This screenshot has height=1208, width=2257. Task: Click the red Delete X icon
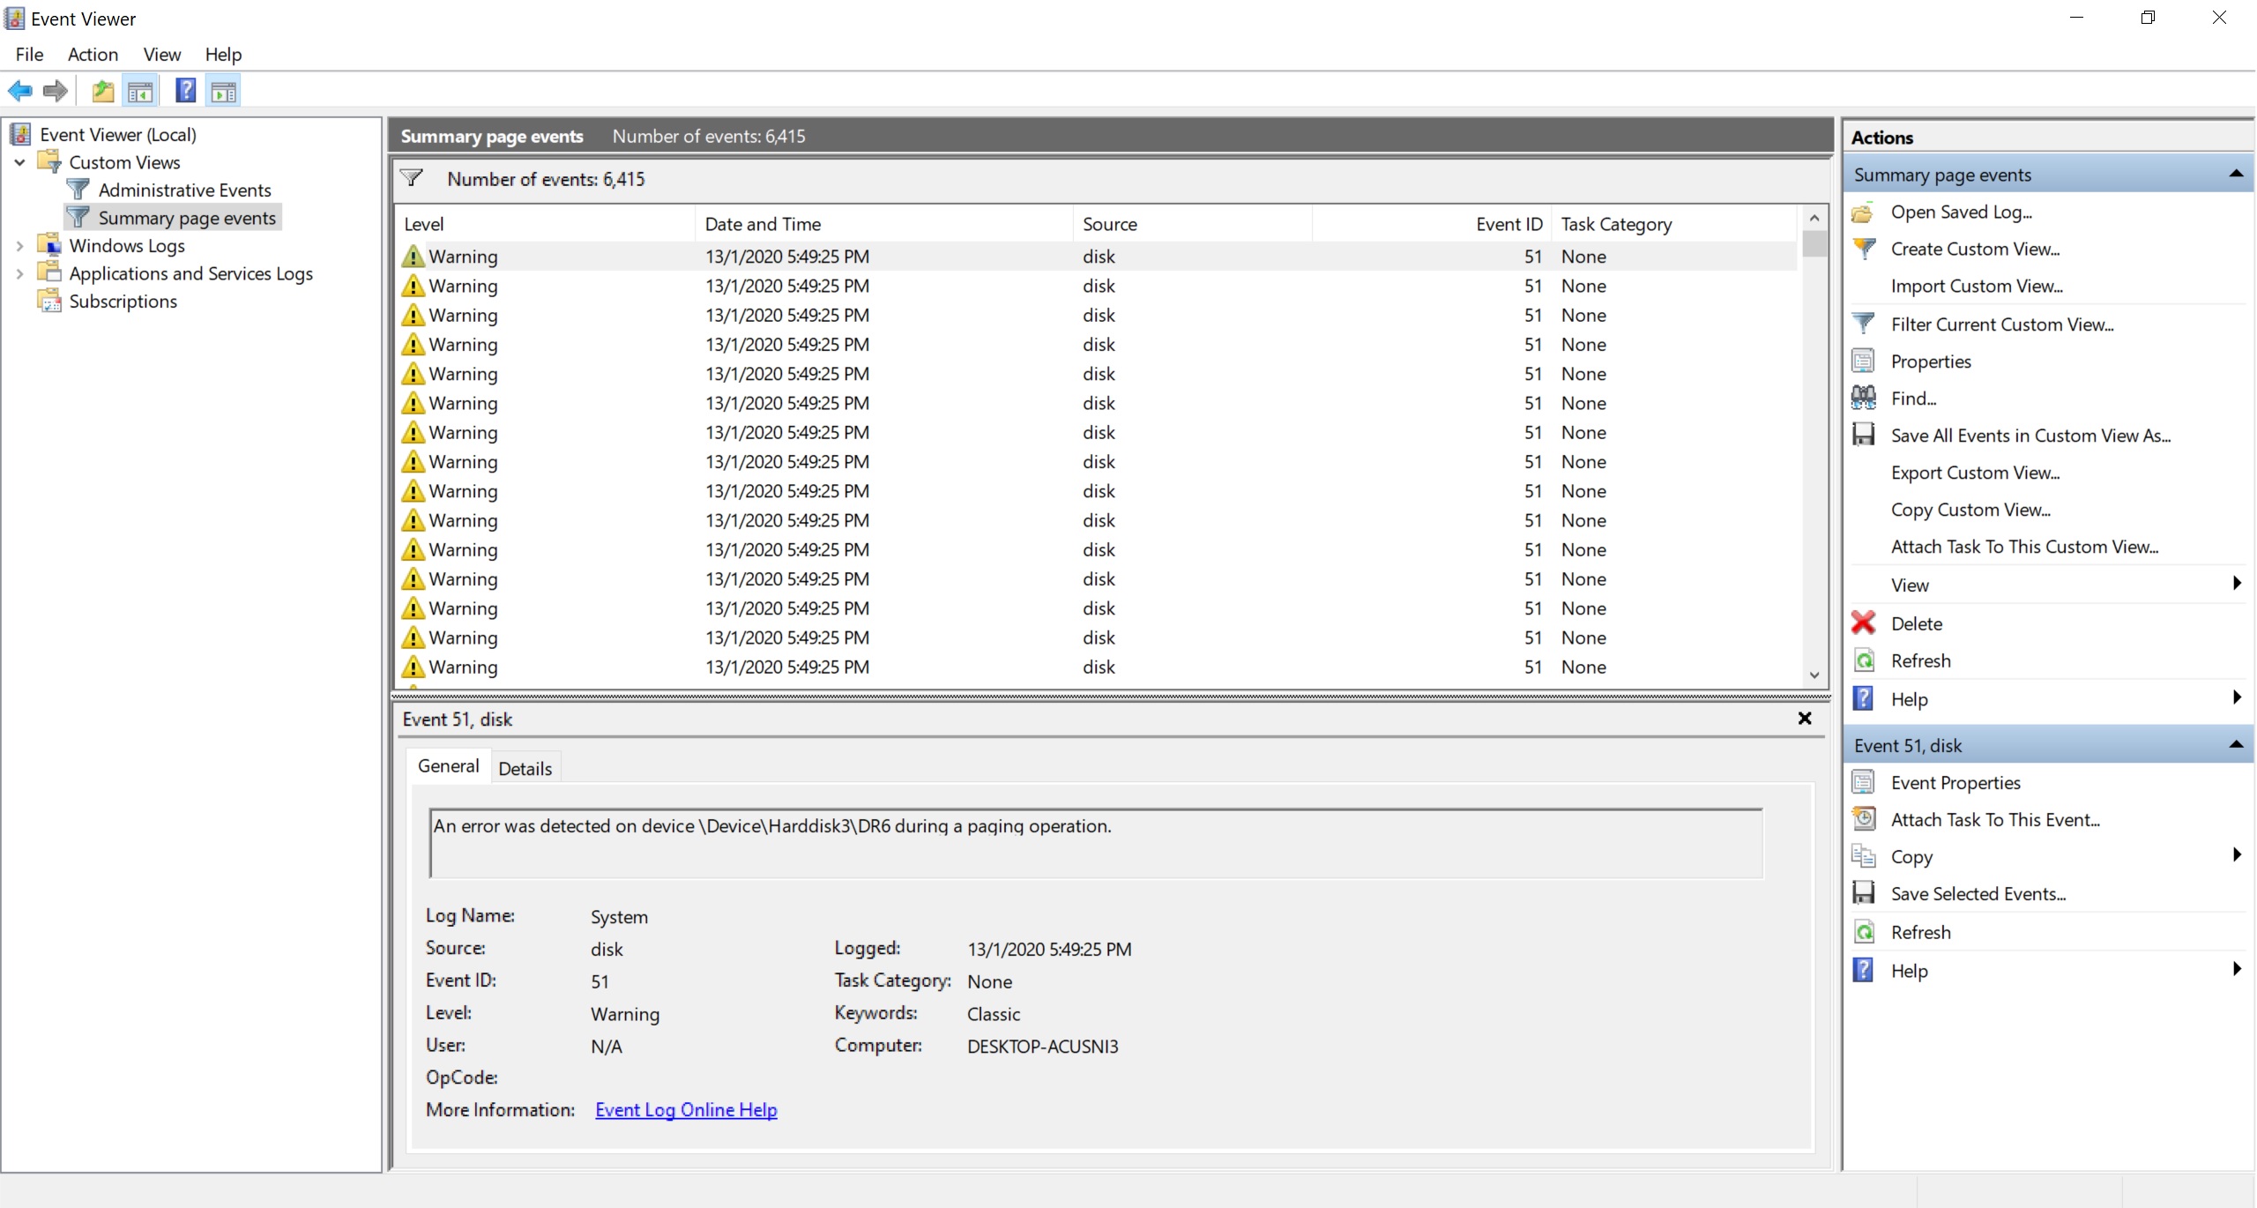coord(1863,623)
